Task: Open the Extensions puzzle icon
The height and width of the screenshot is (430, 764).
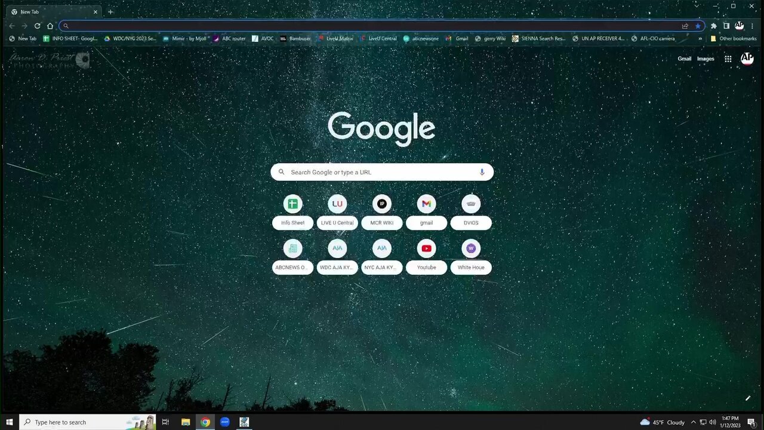Action: coord(713,26)
